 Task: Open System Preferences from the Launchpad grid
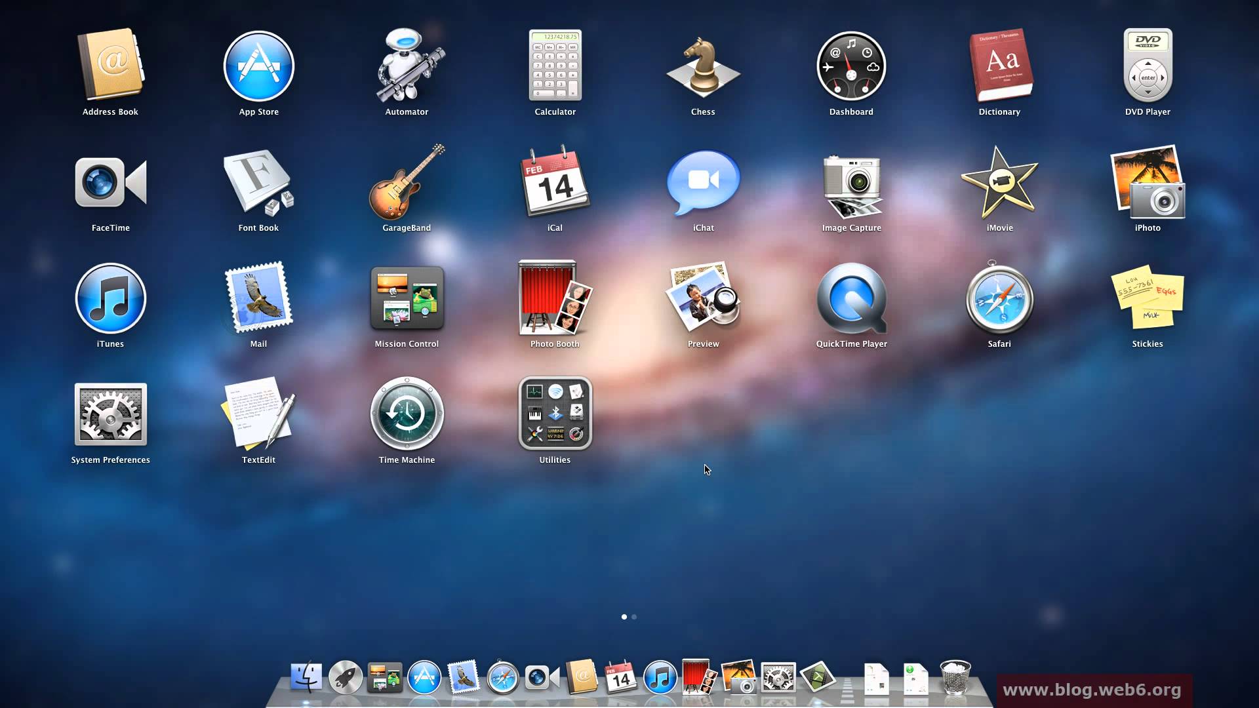[110, 414]
